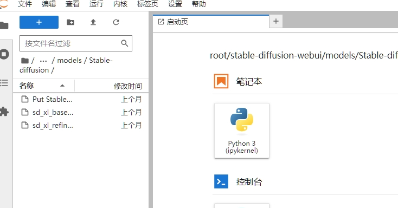Open the 标签页 menu

point(147,4)
